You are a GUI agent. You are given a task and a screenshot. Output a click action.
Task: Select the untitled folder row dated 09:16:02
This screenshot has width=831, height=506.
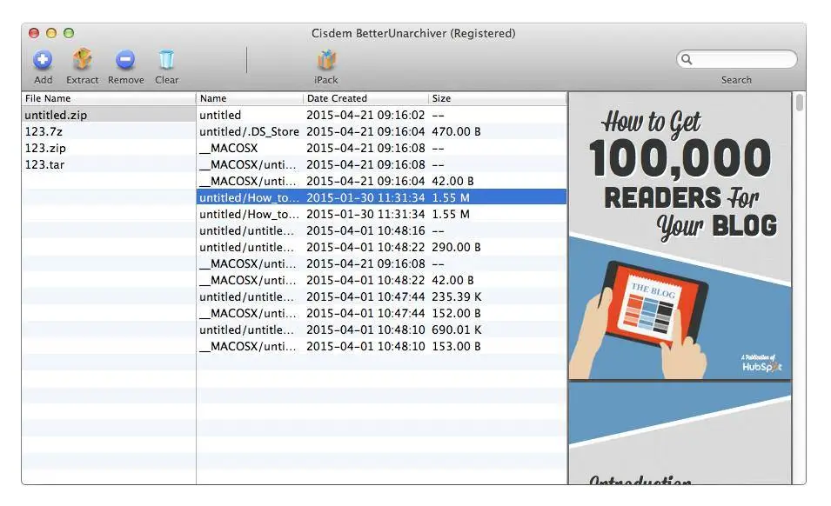point(382,115)
